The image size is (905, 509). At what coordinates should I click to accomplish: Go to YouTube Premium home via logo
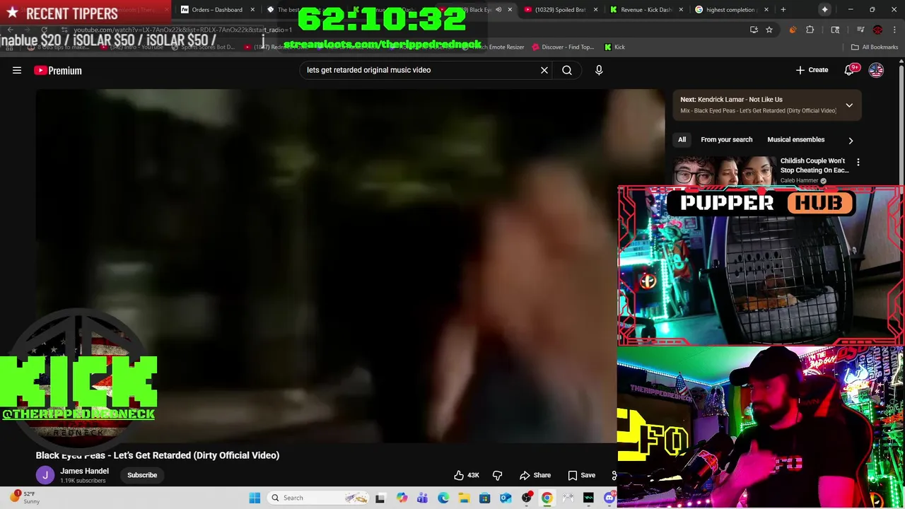tap(58, 70)
